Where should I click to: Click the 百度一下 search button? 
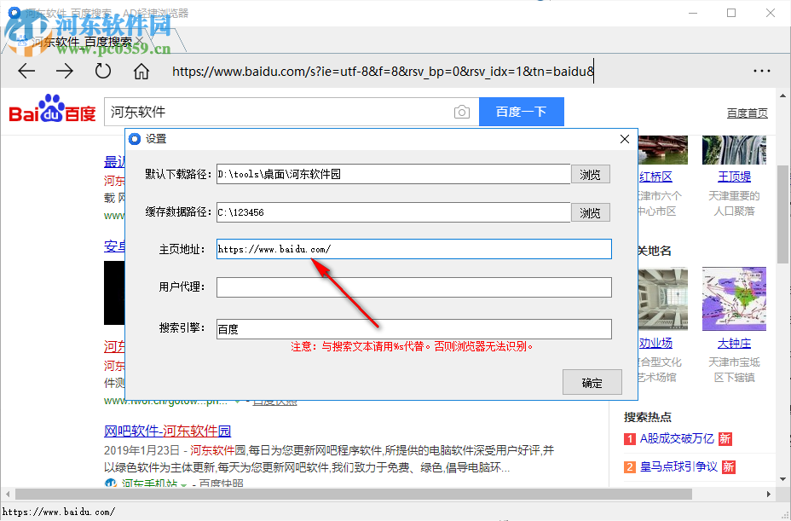coord(521,112)
